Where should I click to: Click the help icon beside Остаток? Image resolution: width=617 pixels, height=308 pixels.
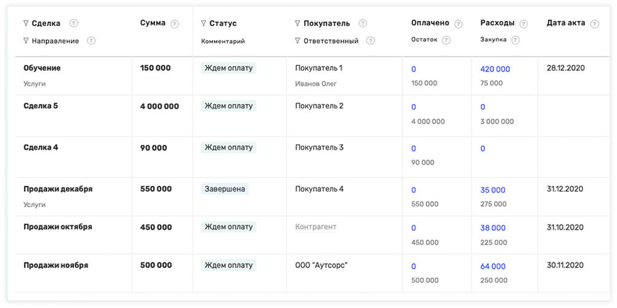pyautogui.click(x=446, y=41)
